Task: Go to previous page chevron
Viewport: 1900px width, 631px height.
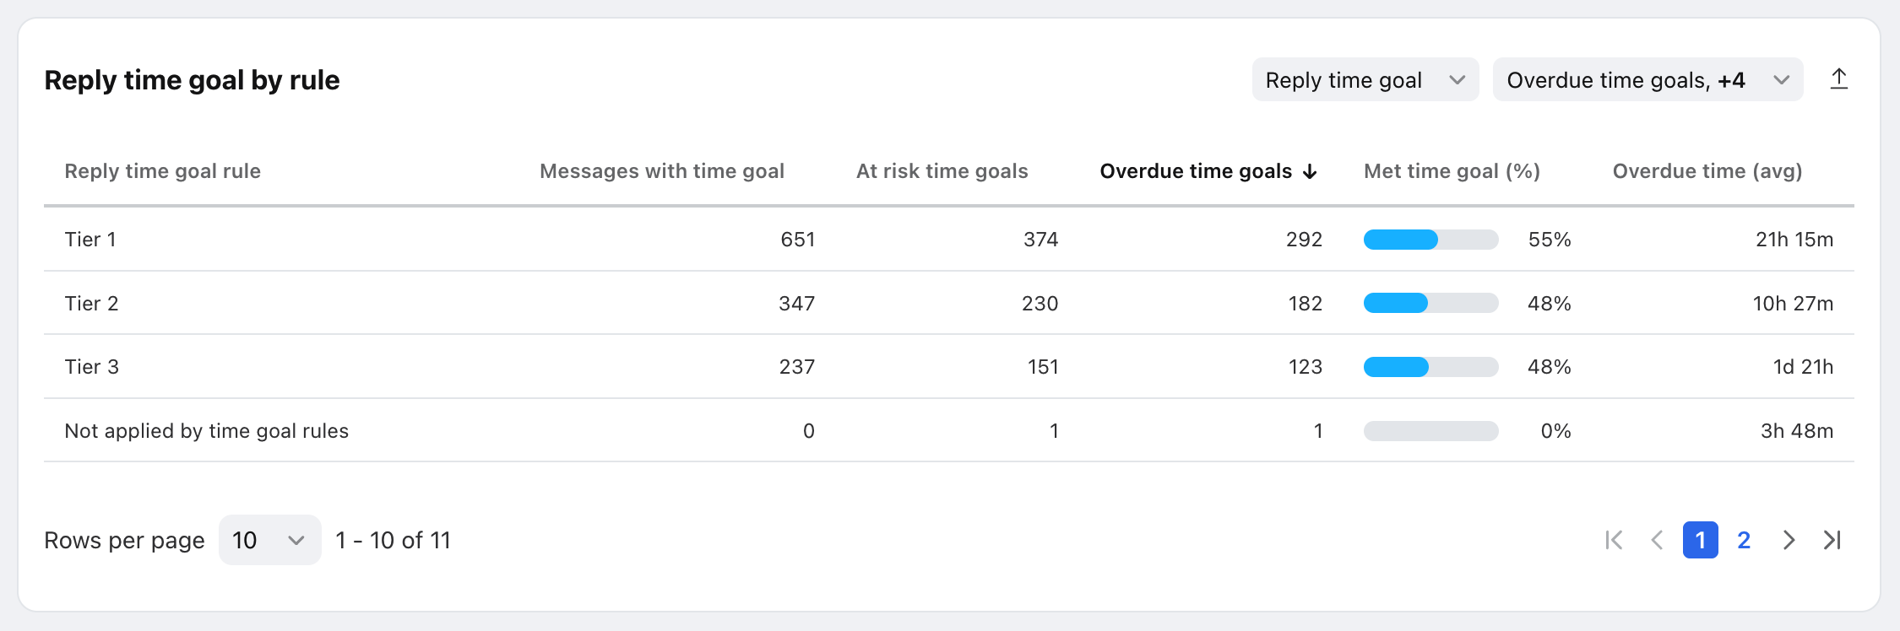Action: pyautogui.click(x=1657, y=540)
